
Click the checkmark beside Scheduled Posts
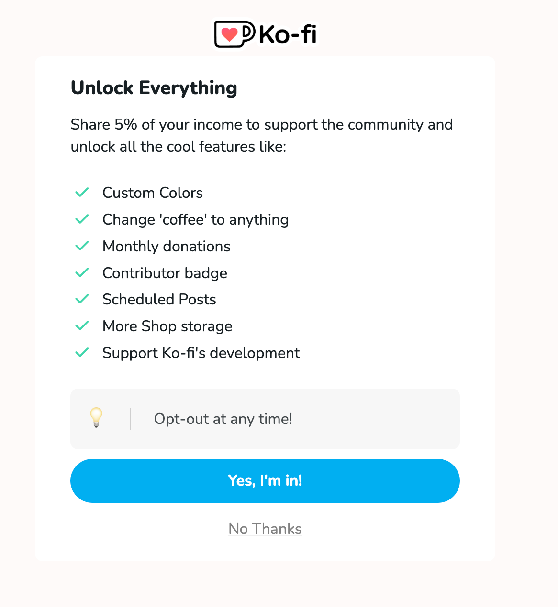pos(82,299)
